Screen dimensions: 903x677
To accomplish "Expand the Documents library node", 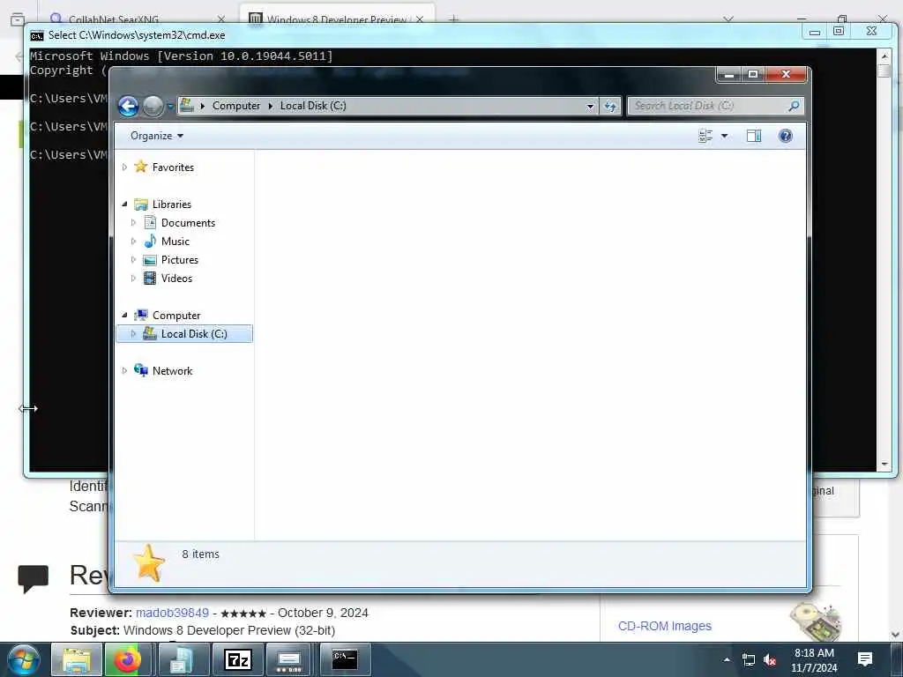I will click(134, 223).
